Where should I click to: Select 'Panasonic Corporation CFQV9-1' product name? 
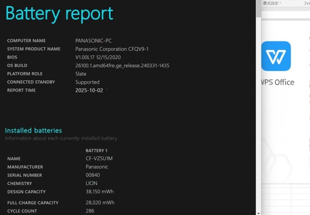[112, 49]
